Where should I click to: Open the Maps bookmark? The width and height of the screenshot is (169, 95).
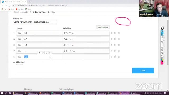pyautogui.click(x=28, y=9)
